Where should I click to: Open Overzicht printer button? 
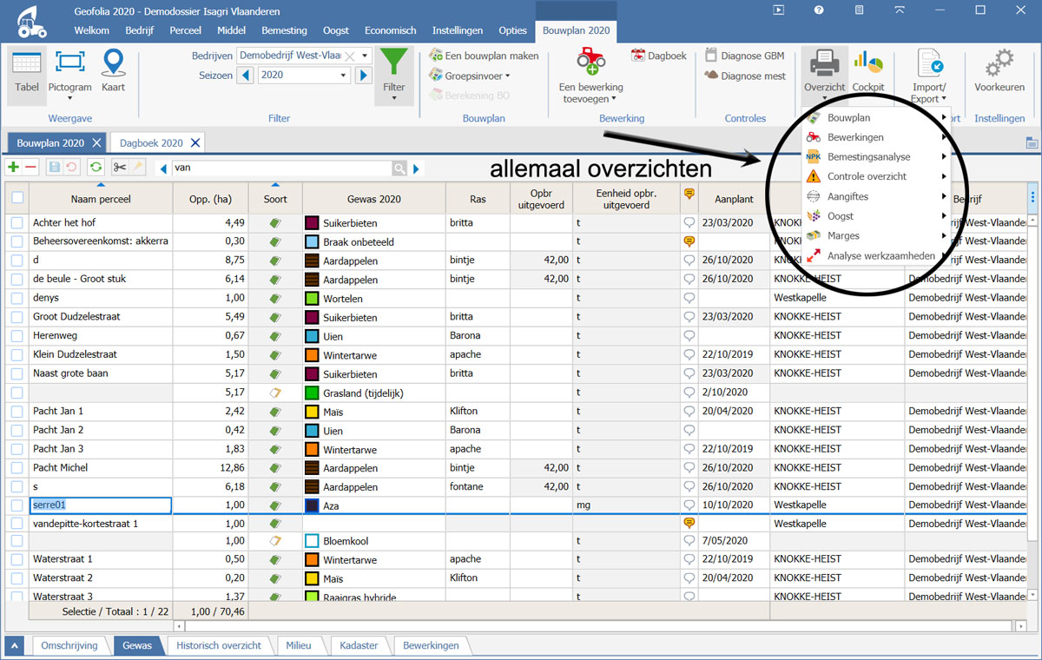pyautogui.click(x=824, y=75)
